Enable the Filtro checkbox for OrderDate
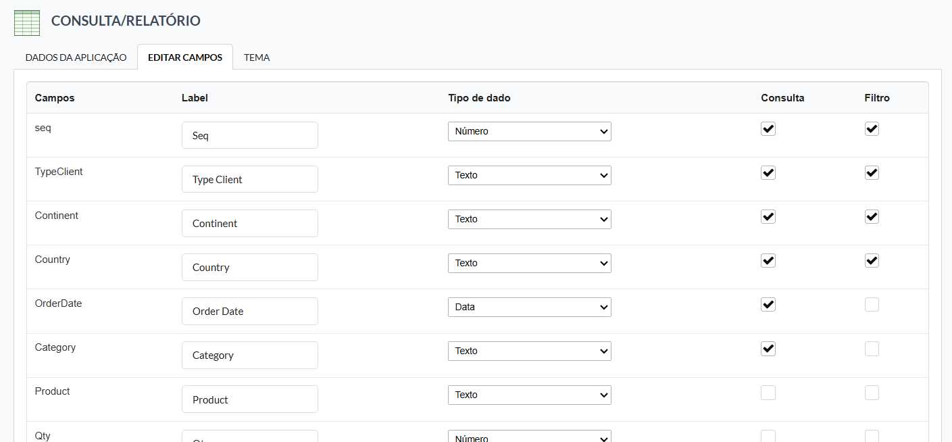 point(872,305)
